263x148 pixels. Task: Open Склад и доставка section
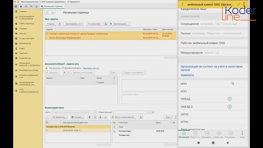27,38
